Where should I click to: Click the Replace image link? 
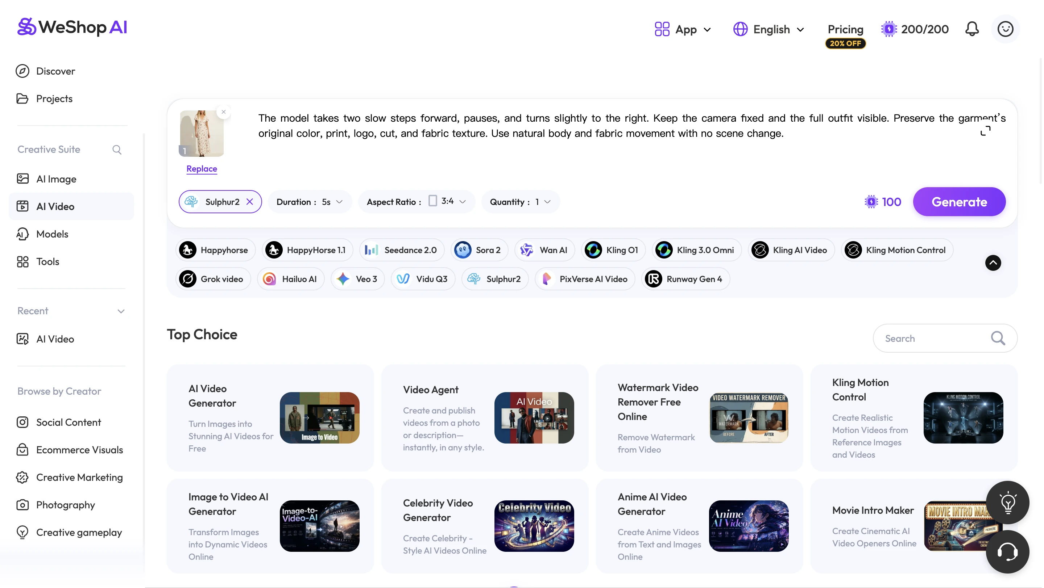pos(202,169)
